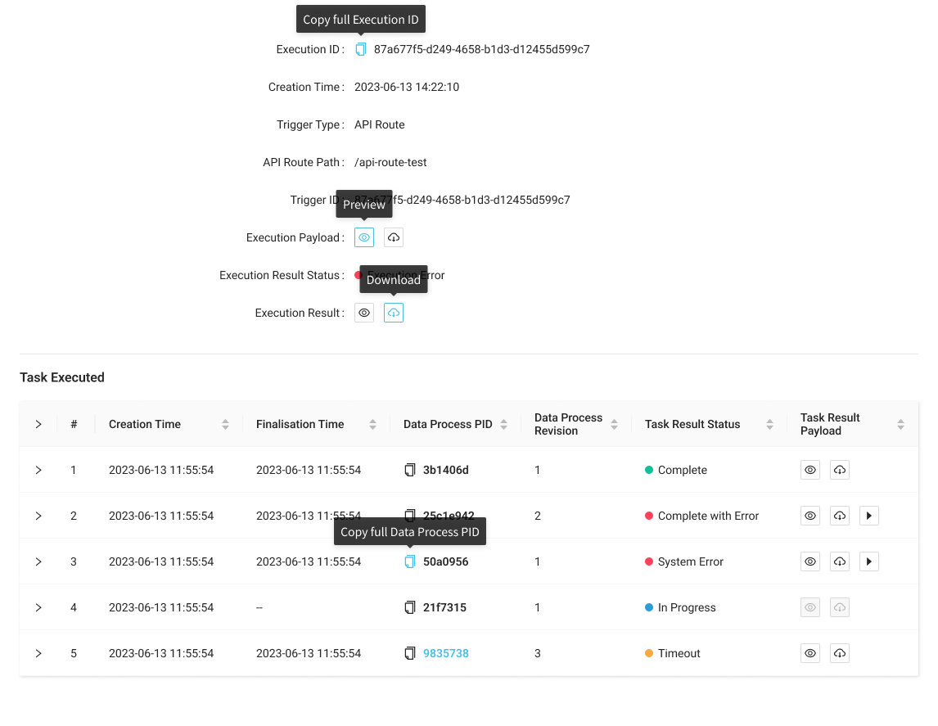Sort by Task Result Status column
This screenshot has height=726, width=938.
(769, 424)
